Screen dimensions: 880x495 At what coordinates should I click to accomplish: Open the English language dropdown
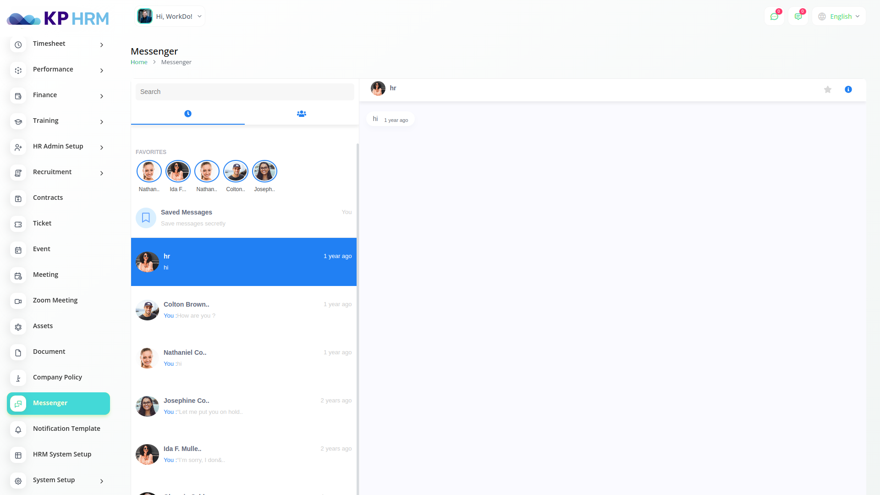(x=839, y=16)
